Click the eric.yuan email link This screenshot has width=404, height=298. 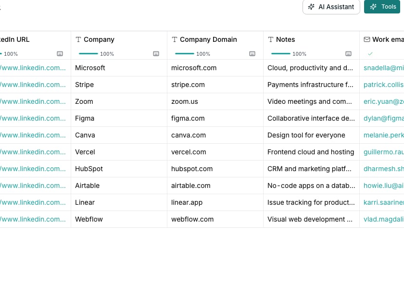[x=384, y=101]
